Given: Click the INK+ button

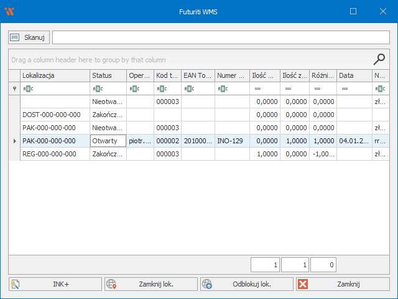Looking at the screenshot, I should coord(55,284).
